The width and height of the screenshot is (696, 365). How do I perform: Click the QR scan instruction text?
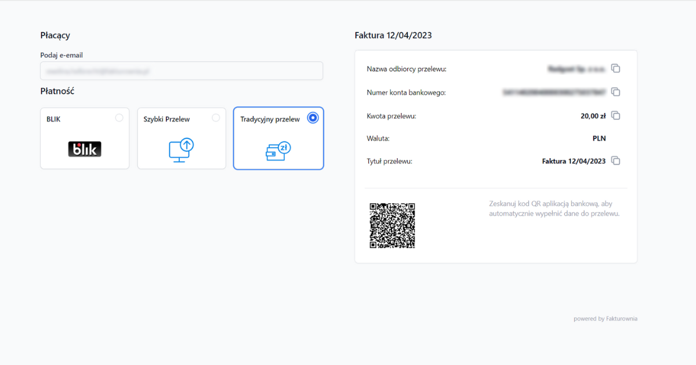tap(554, 209)
